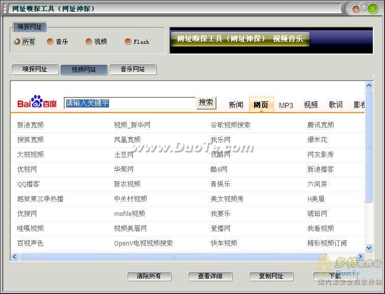The image size is (385, 294).
Task: Open the 哇嘎视频 link
Action: tap(31, 228)
